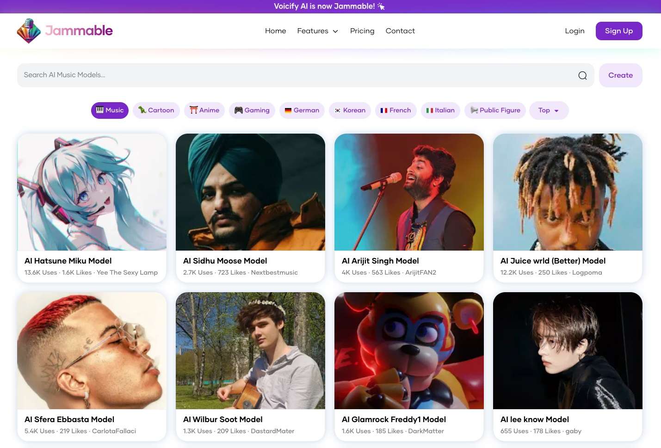Image resolution: width=661 pixels, height=448 pixels.
Task: Open the Glamrock Freddy1 model thumbnail
Action: pyautogui.click(x=409, y=350)
